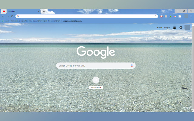This screenshot has width=194, height=121.
Task: Open the white page extension icon
Action: tap(180, 16)
